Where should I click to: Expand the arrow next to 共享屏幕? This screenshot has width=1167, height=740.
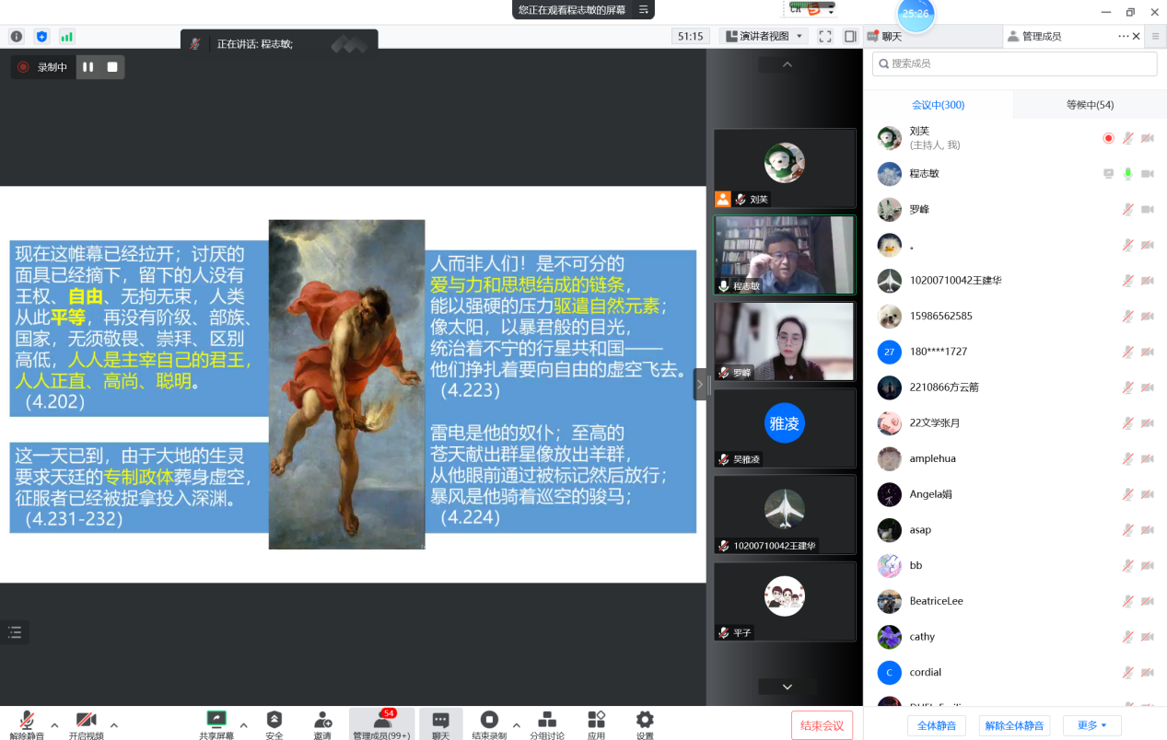point(244,724)
